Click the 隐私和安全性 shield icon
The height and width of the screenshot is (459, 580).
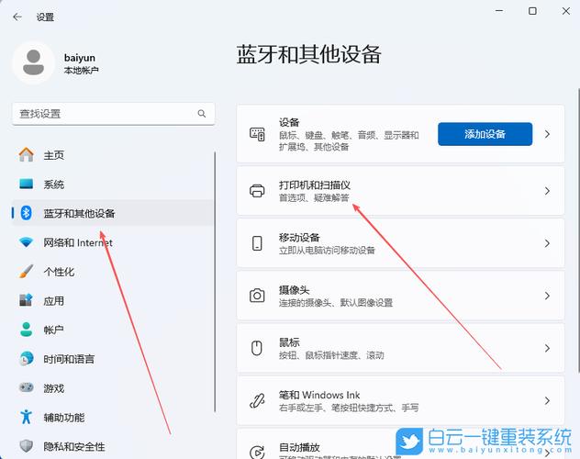click(26, 446)
